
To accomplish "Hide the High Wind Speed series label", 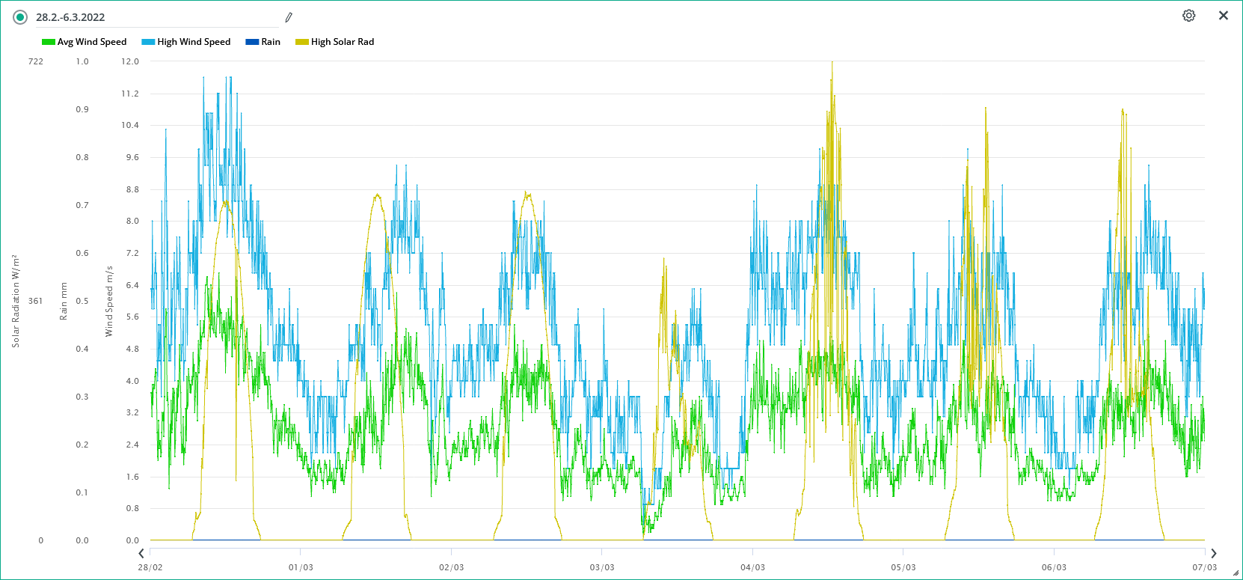I will coord(194,42).
